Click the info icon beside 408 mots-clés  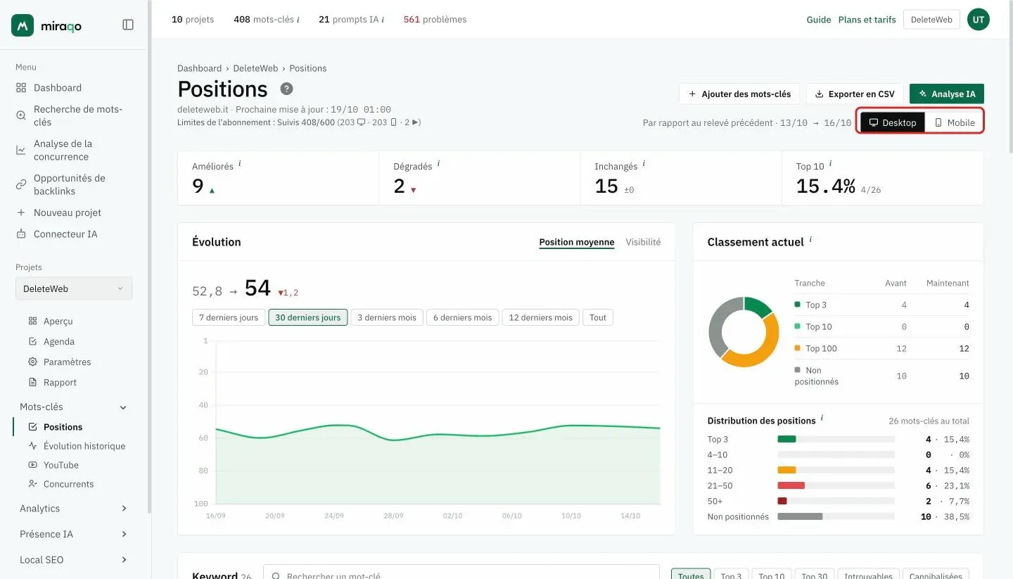coord(298,20)
